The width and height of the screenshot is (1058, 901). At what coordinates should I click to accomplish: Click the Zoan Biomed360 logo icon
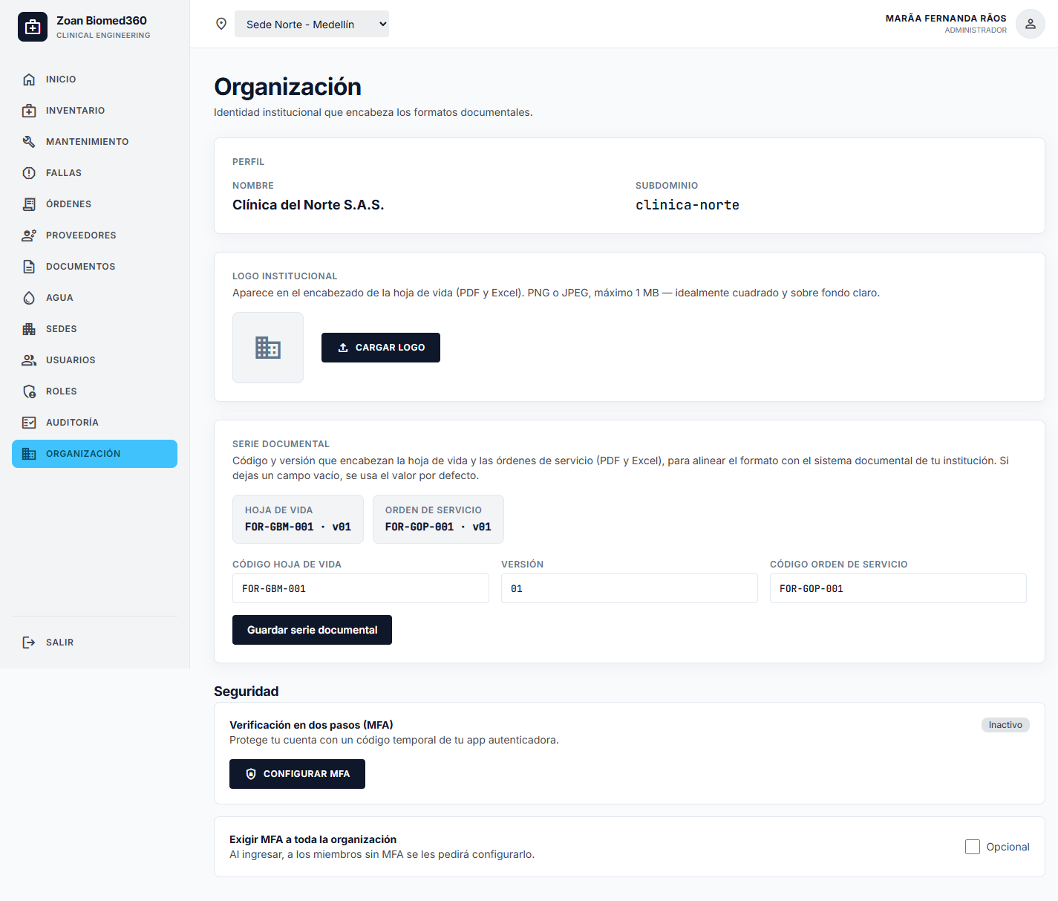pyautogui.click(x=33, y=27)
